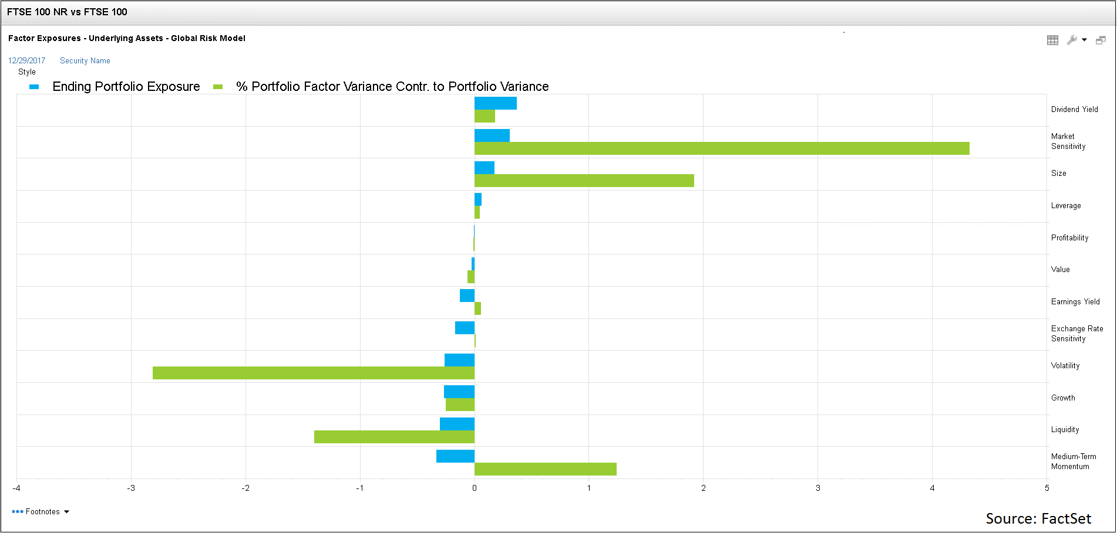
Task: Click the Volatility factor label
Action: pyautogui.click(x=1065, y=365)
